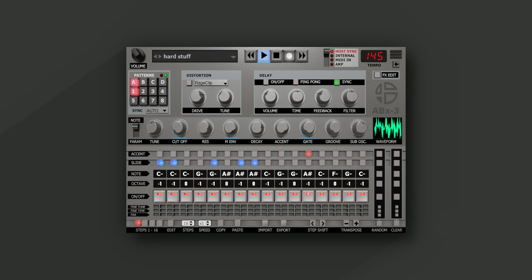Select pattern number 4
Viewport: 532px width, 280px height.
162,91
